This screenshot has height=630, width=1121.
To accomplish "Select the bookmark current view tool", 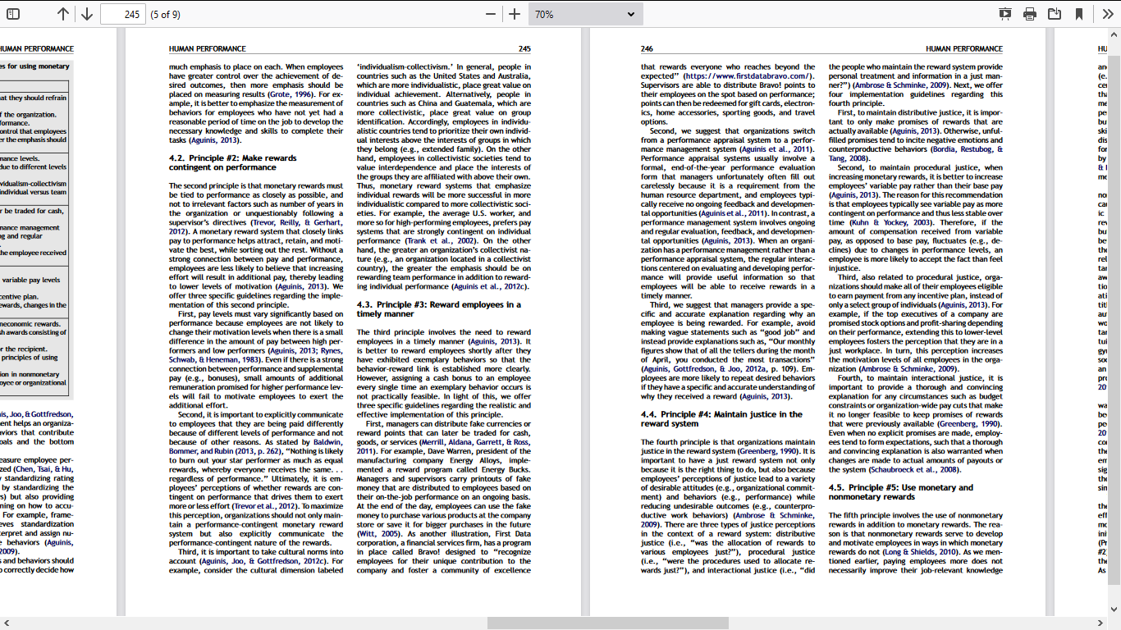I will (1078, 13).
